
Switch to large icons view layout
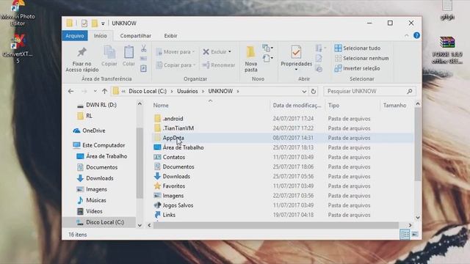tap(415, 235)
